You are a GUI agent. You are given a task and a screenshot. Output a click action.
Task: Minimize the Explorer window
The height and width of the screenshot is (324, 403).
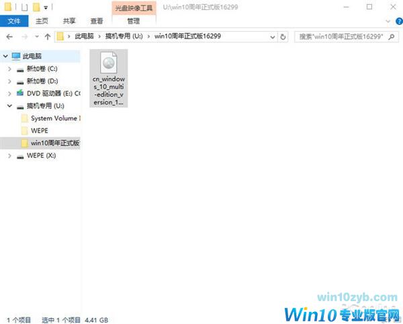point(347,7)
